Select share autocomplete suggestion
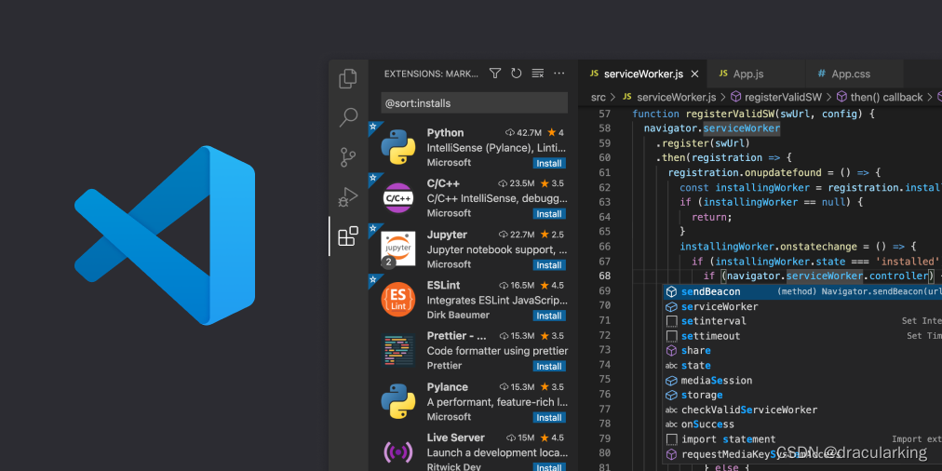 [802, 350]
